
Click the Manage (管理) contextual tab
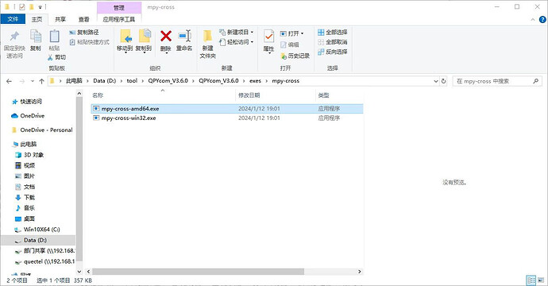[119, 7]
